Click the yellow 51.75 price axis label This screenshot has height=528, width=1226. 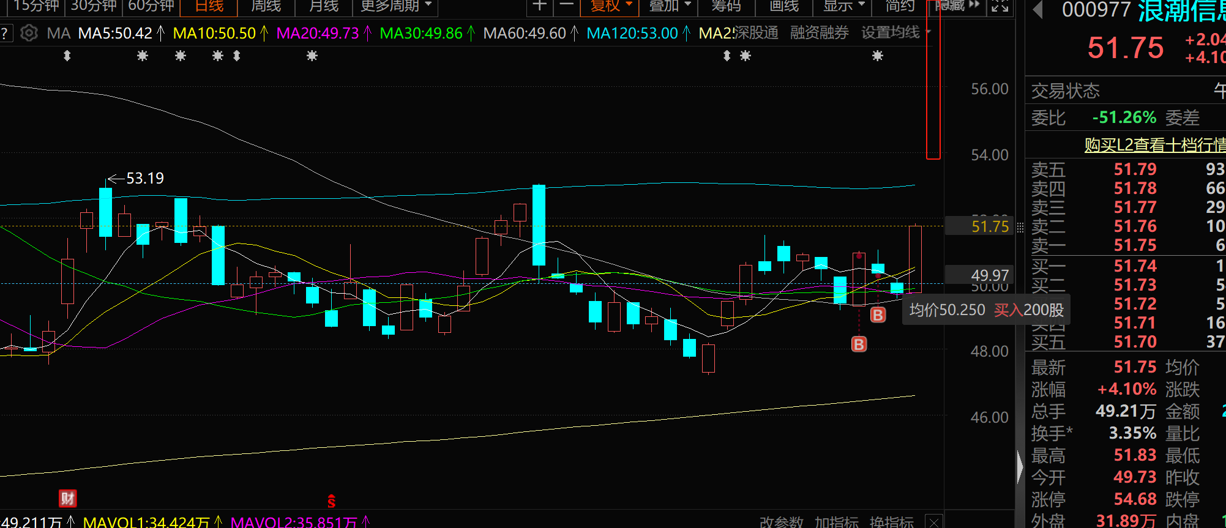click(981, 226)
